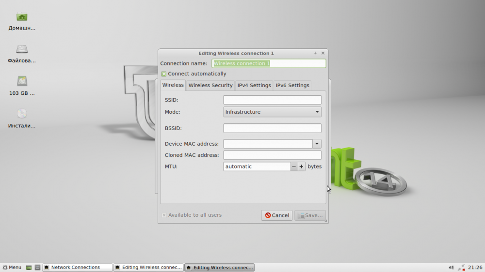
Task: Switch to the Wireless tab
Action: pyautogui.click(x=173, y=85)
